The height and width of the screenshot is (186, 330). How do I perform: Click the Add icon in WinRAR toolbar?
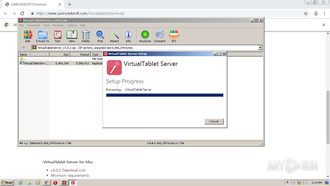point(28,36)
